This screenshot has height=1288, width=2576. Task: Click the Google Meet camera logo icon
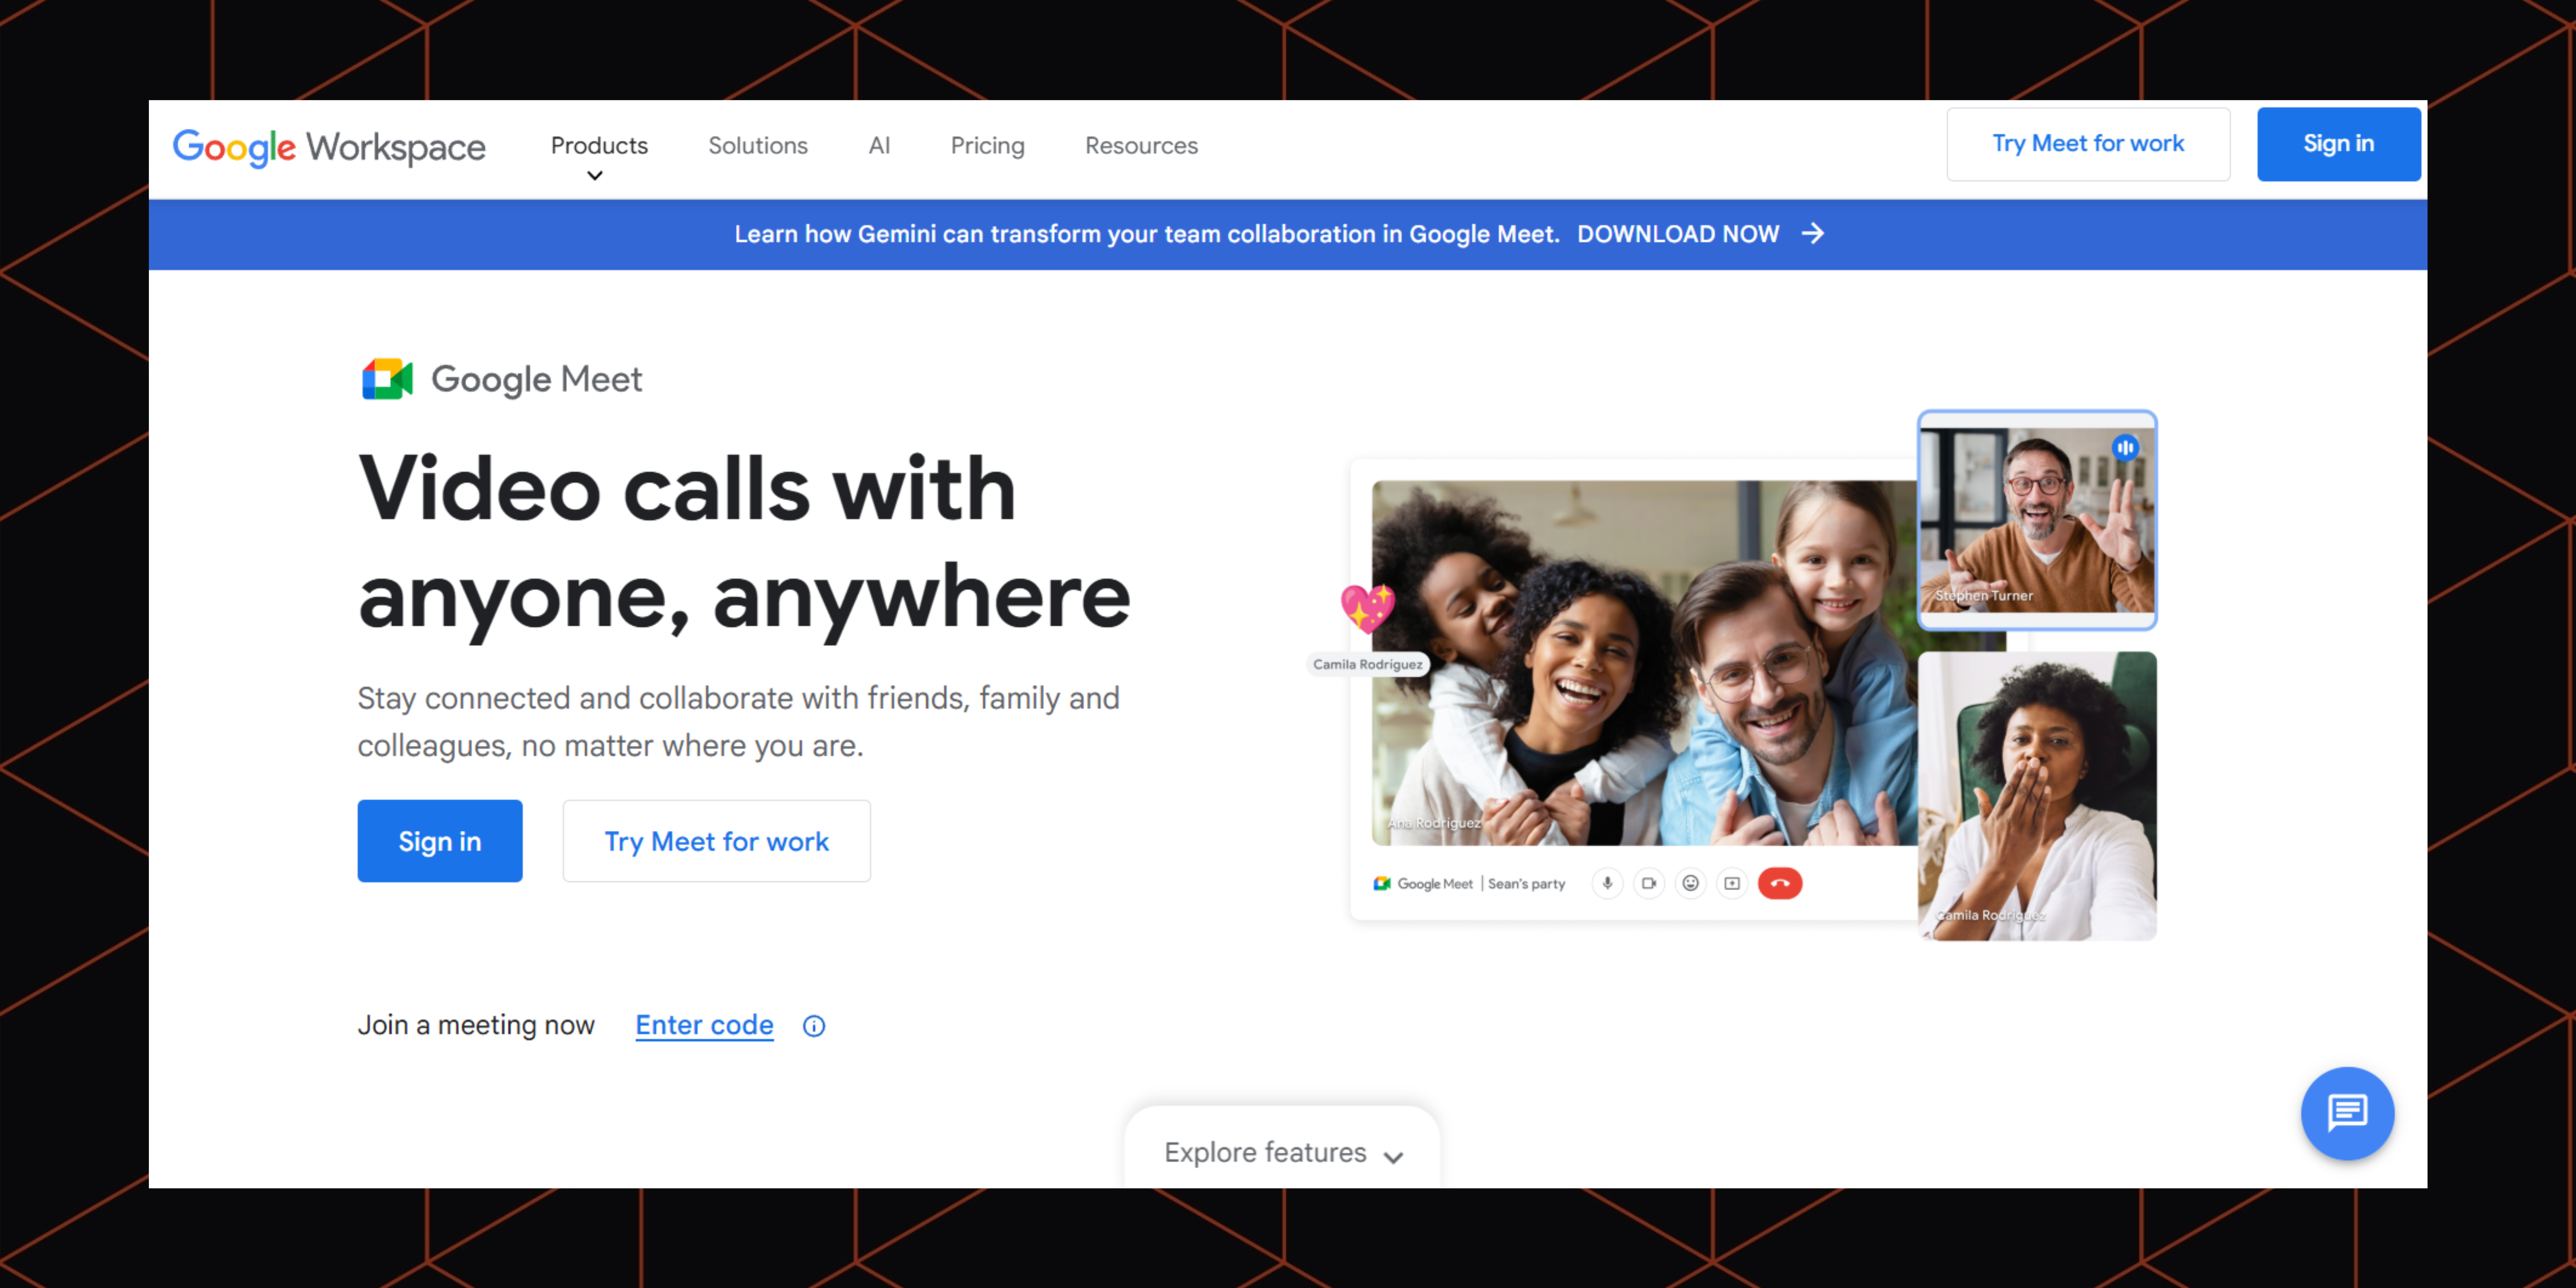coord(387,379)
